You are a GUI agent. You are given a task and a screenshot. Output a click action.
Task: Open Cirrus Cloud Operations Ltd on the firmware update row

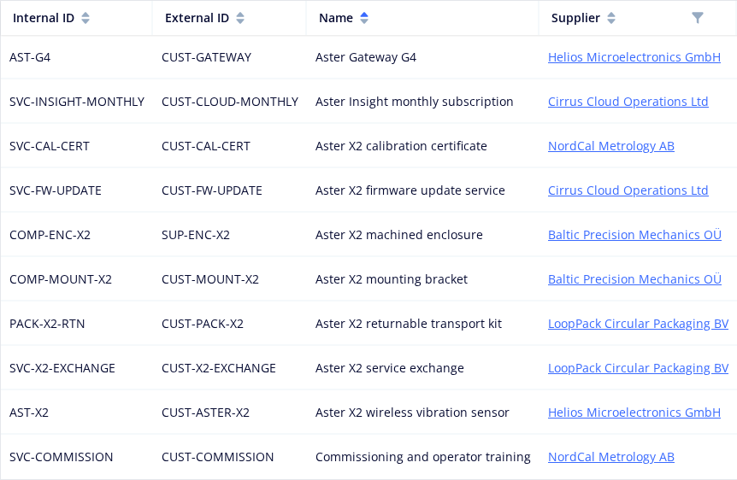628,190
